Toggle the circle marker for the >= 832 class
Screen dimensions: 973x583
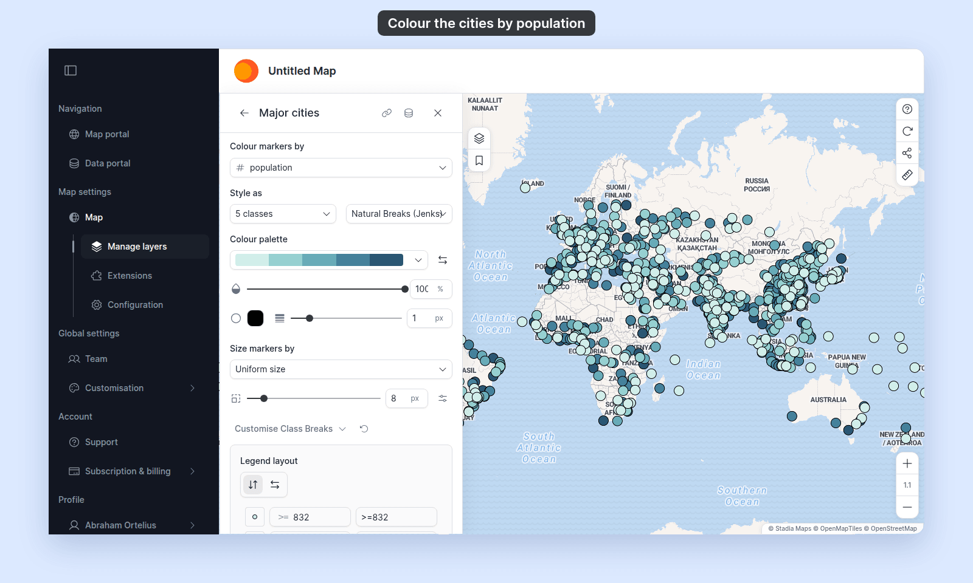255,517
